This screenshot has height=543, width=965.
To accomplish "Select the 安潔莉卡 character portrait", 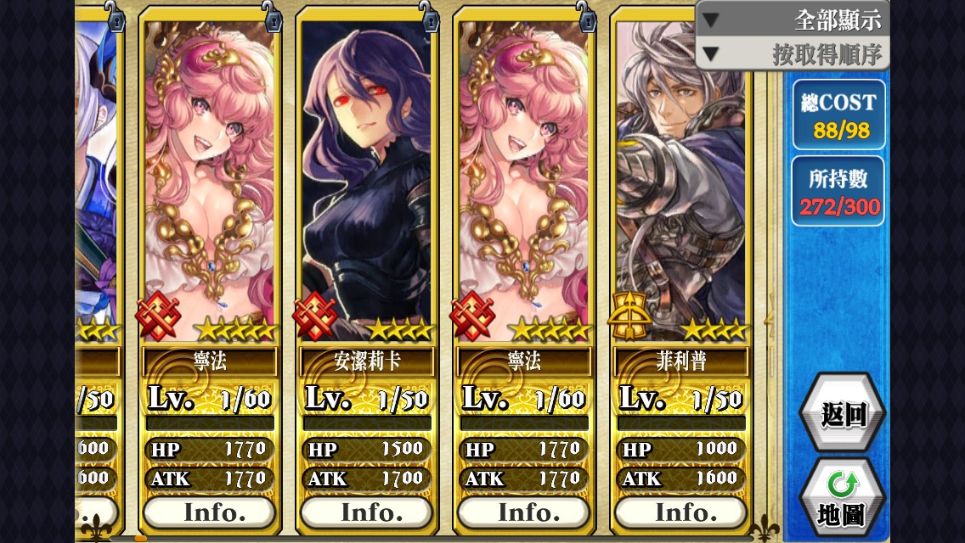I will (x=367, y=178).
